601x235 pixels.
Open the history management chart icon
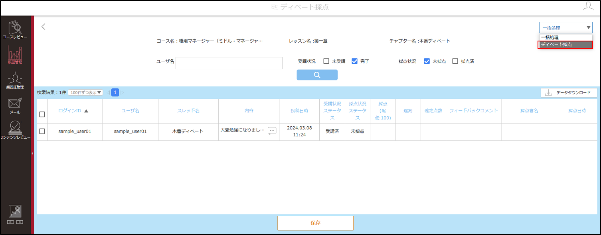[15, 55]
